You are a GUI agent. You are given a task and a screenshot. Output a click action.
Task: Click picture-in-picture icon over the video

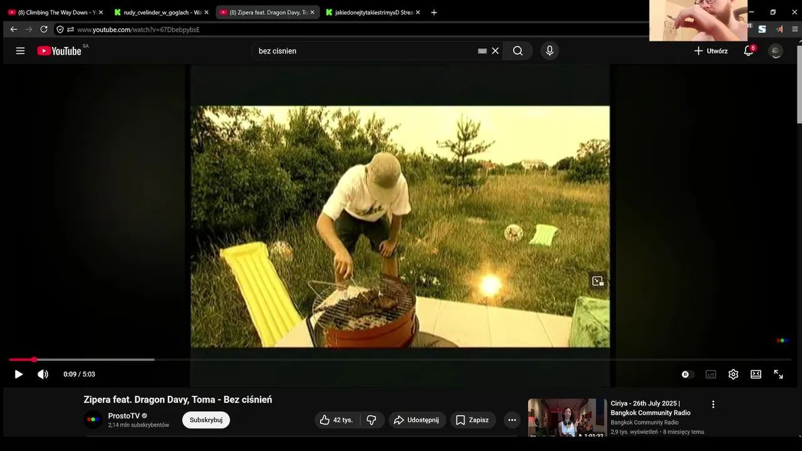(x=598, y=281)
